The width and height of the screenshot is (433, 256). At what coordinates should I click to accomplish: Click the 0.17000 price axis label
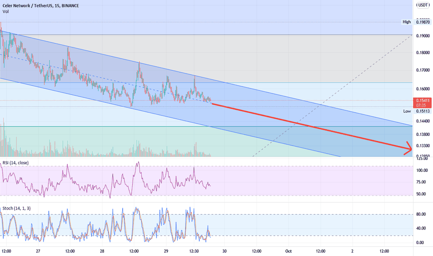(x=423, y=70)
